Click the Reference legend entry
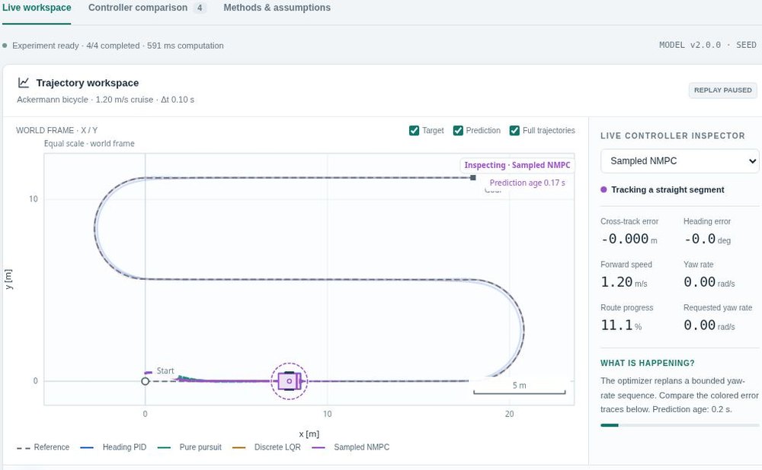Viewport: 762px width, 470px height. point(43,447)
